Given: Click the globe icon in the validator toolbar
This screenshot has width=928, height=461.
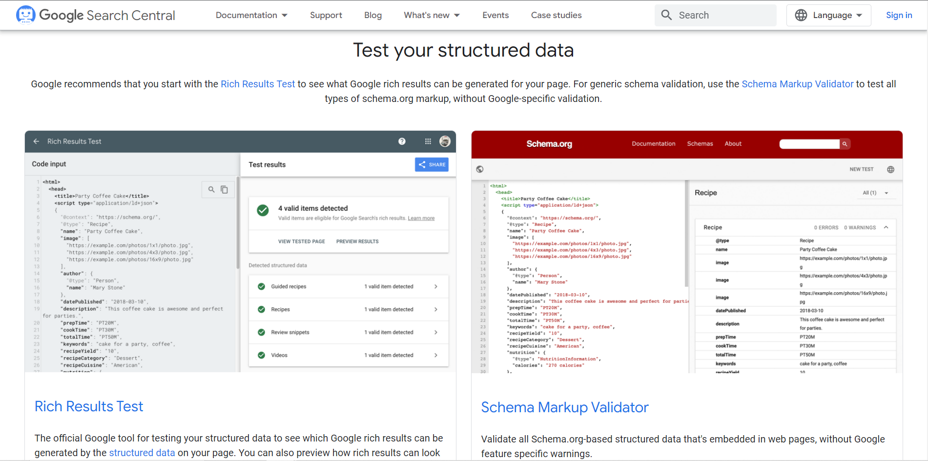Looking at the screenshot, I should pos(480,169).
